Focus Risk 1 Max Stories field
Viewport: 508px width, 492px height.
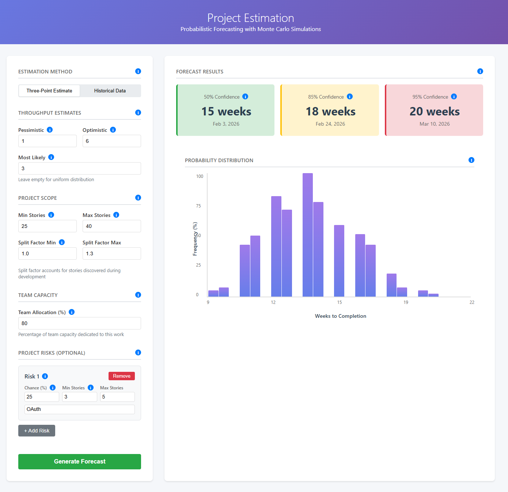117,397
